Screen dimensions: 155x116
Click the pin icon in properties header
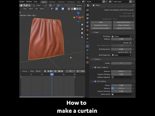133,5
